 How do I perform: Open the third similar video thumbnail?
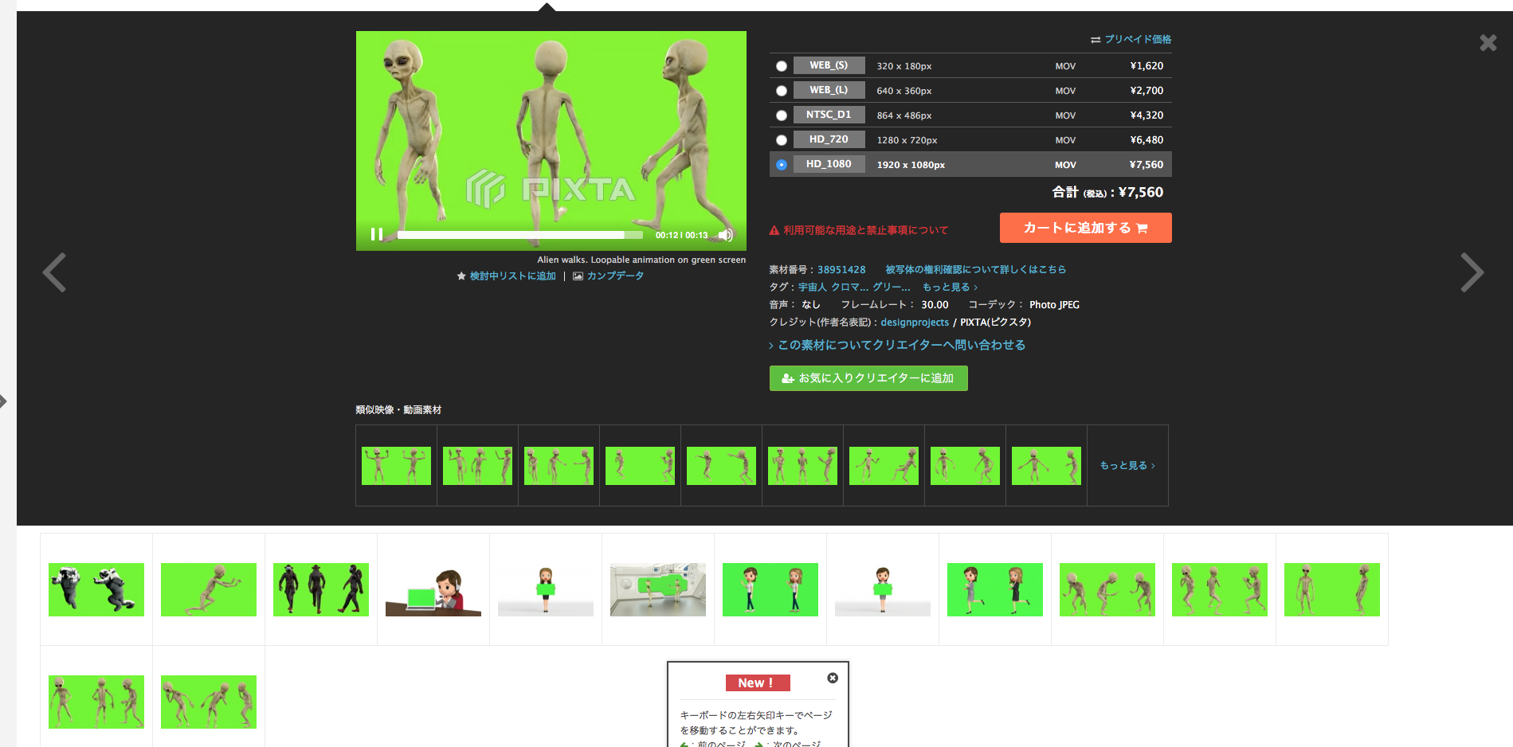coord(559,466)
